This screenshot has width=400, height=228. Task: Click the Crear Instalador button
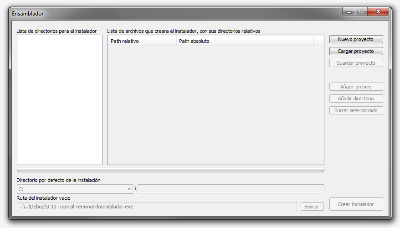click(356, 204)
